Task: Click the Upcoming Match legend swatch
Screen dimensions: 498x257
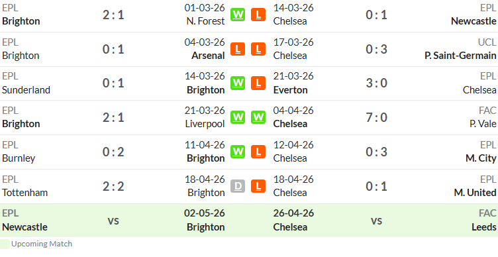Action: pyautogui.click(x=5, y=244)
